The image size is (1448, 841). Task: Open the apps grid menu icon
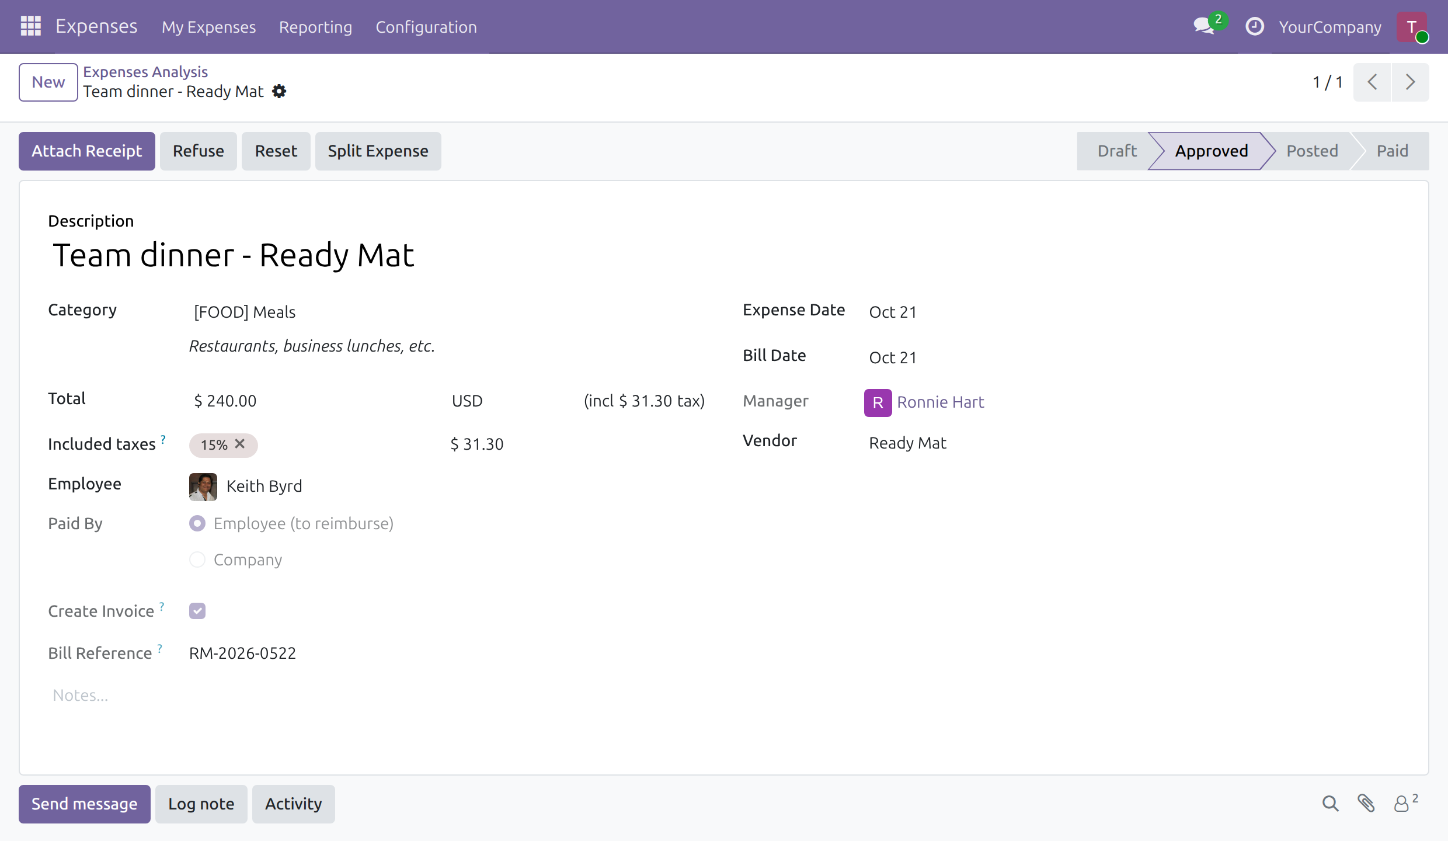pyautogui.click(x=30, y=26)
